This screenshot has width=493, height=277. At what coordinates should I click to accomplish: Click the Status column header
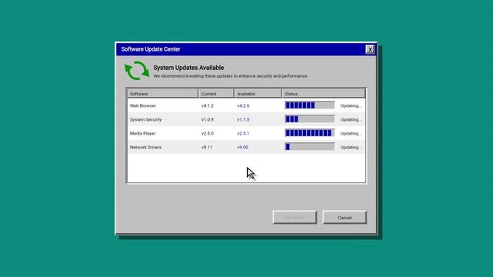coord(324,94)
